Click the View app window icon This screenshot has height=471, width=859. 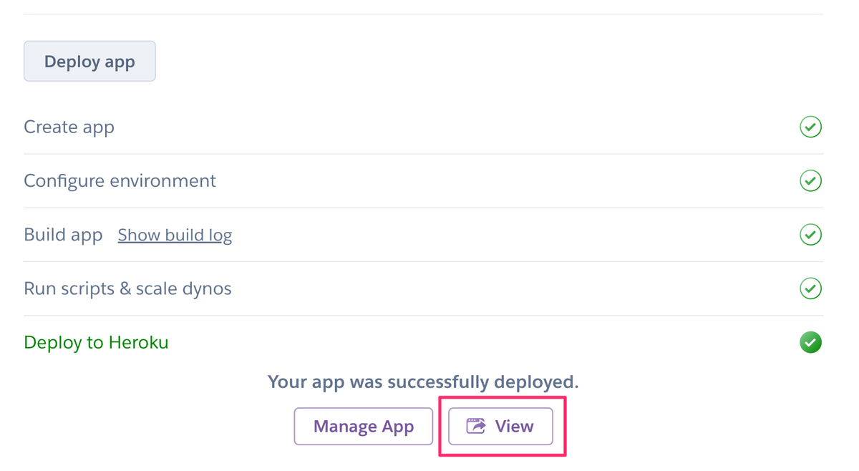[x=476, y=426]
